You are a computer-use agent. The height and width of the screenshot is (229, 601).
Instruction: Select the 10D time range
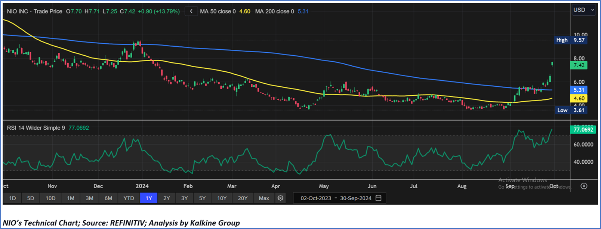coord(50,198)
